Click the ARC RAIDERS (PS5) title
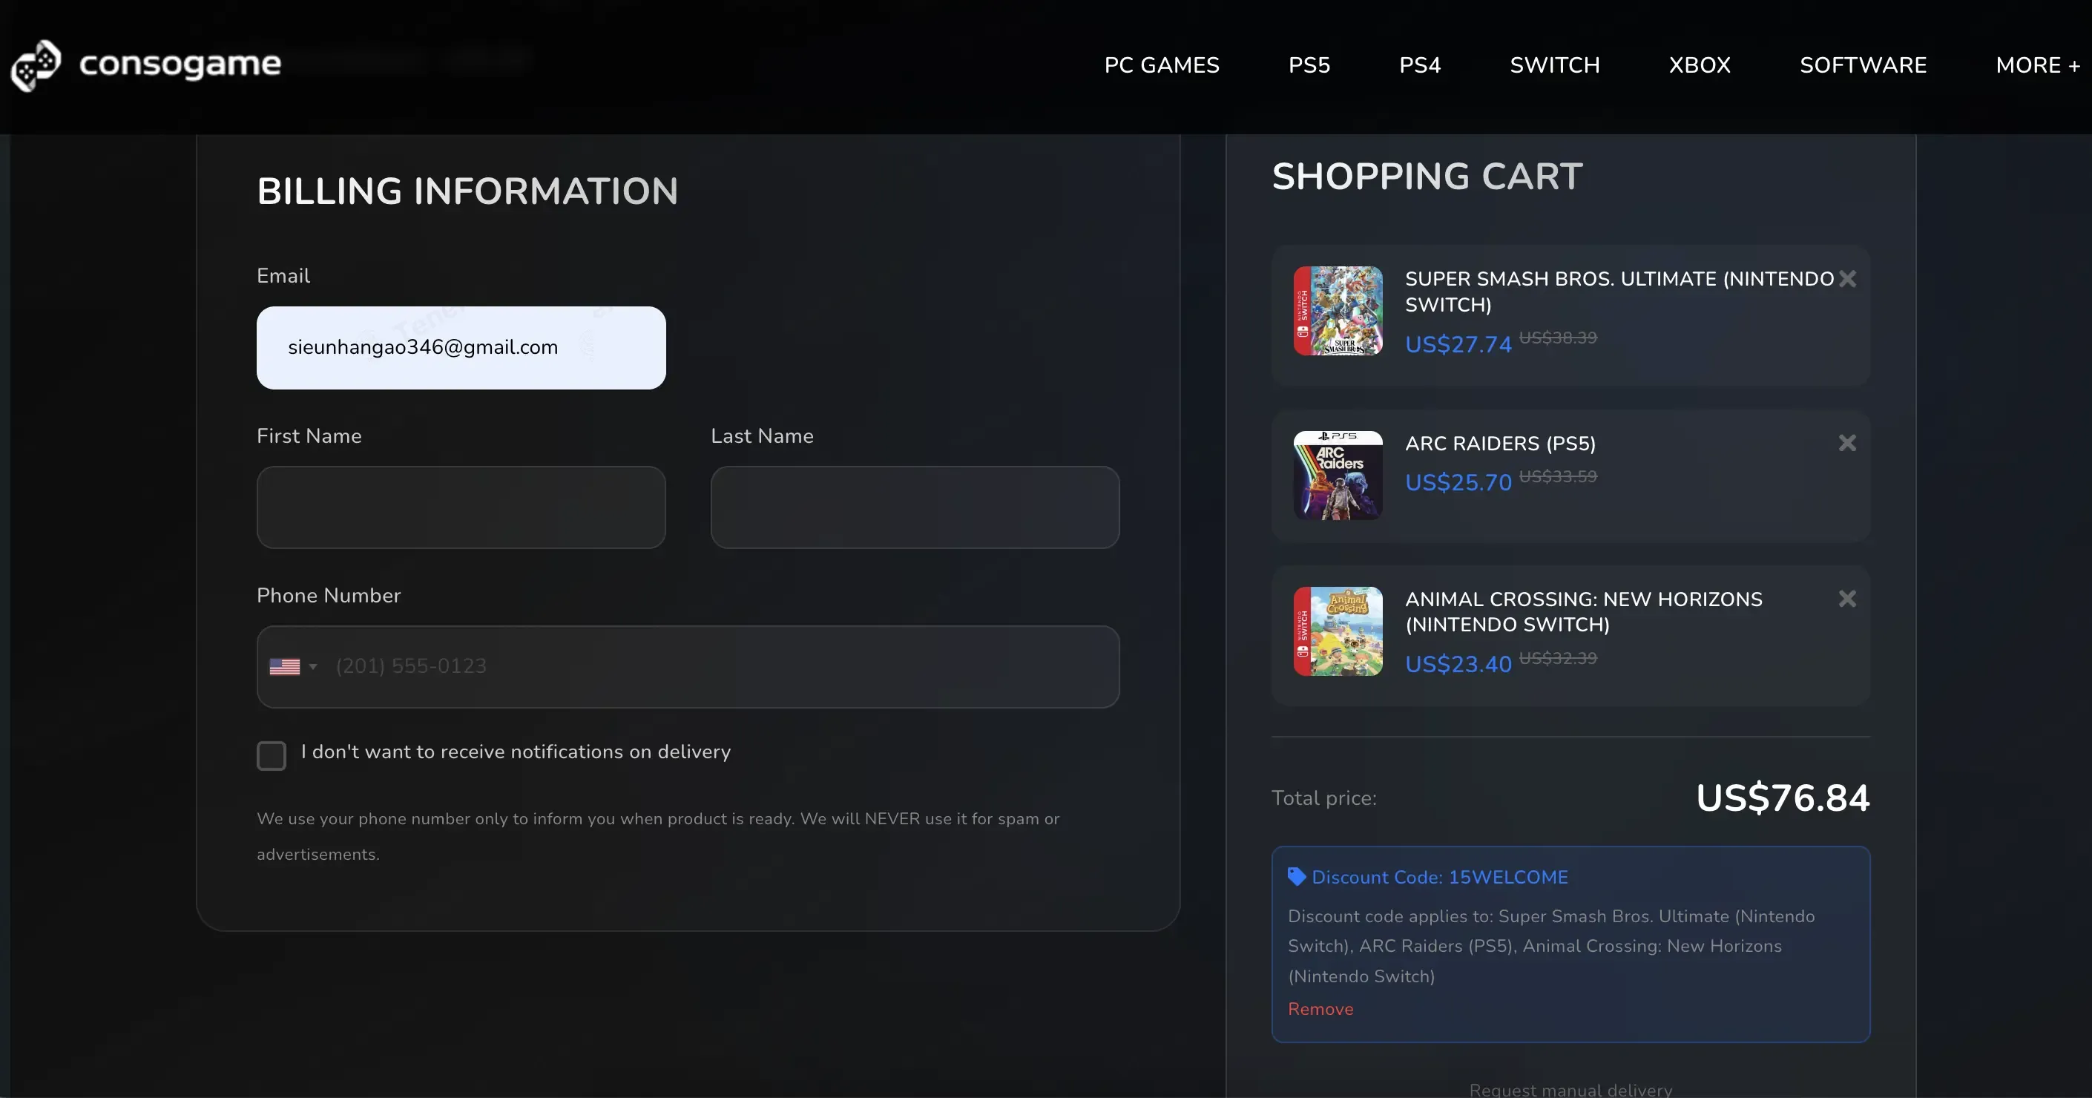The width and height of the screenshot is (2092, 1098). point(1500,444)
